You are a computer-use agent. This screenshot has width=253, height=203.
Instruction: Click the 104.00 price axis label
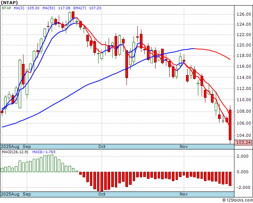point(244,135)
